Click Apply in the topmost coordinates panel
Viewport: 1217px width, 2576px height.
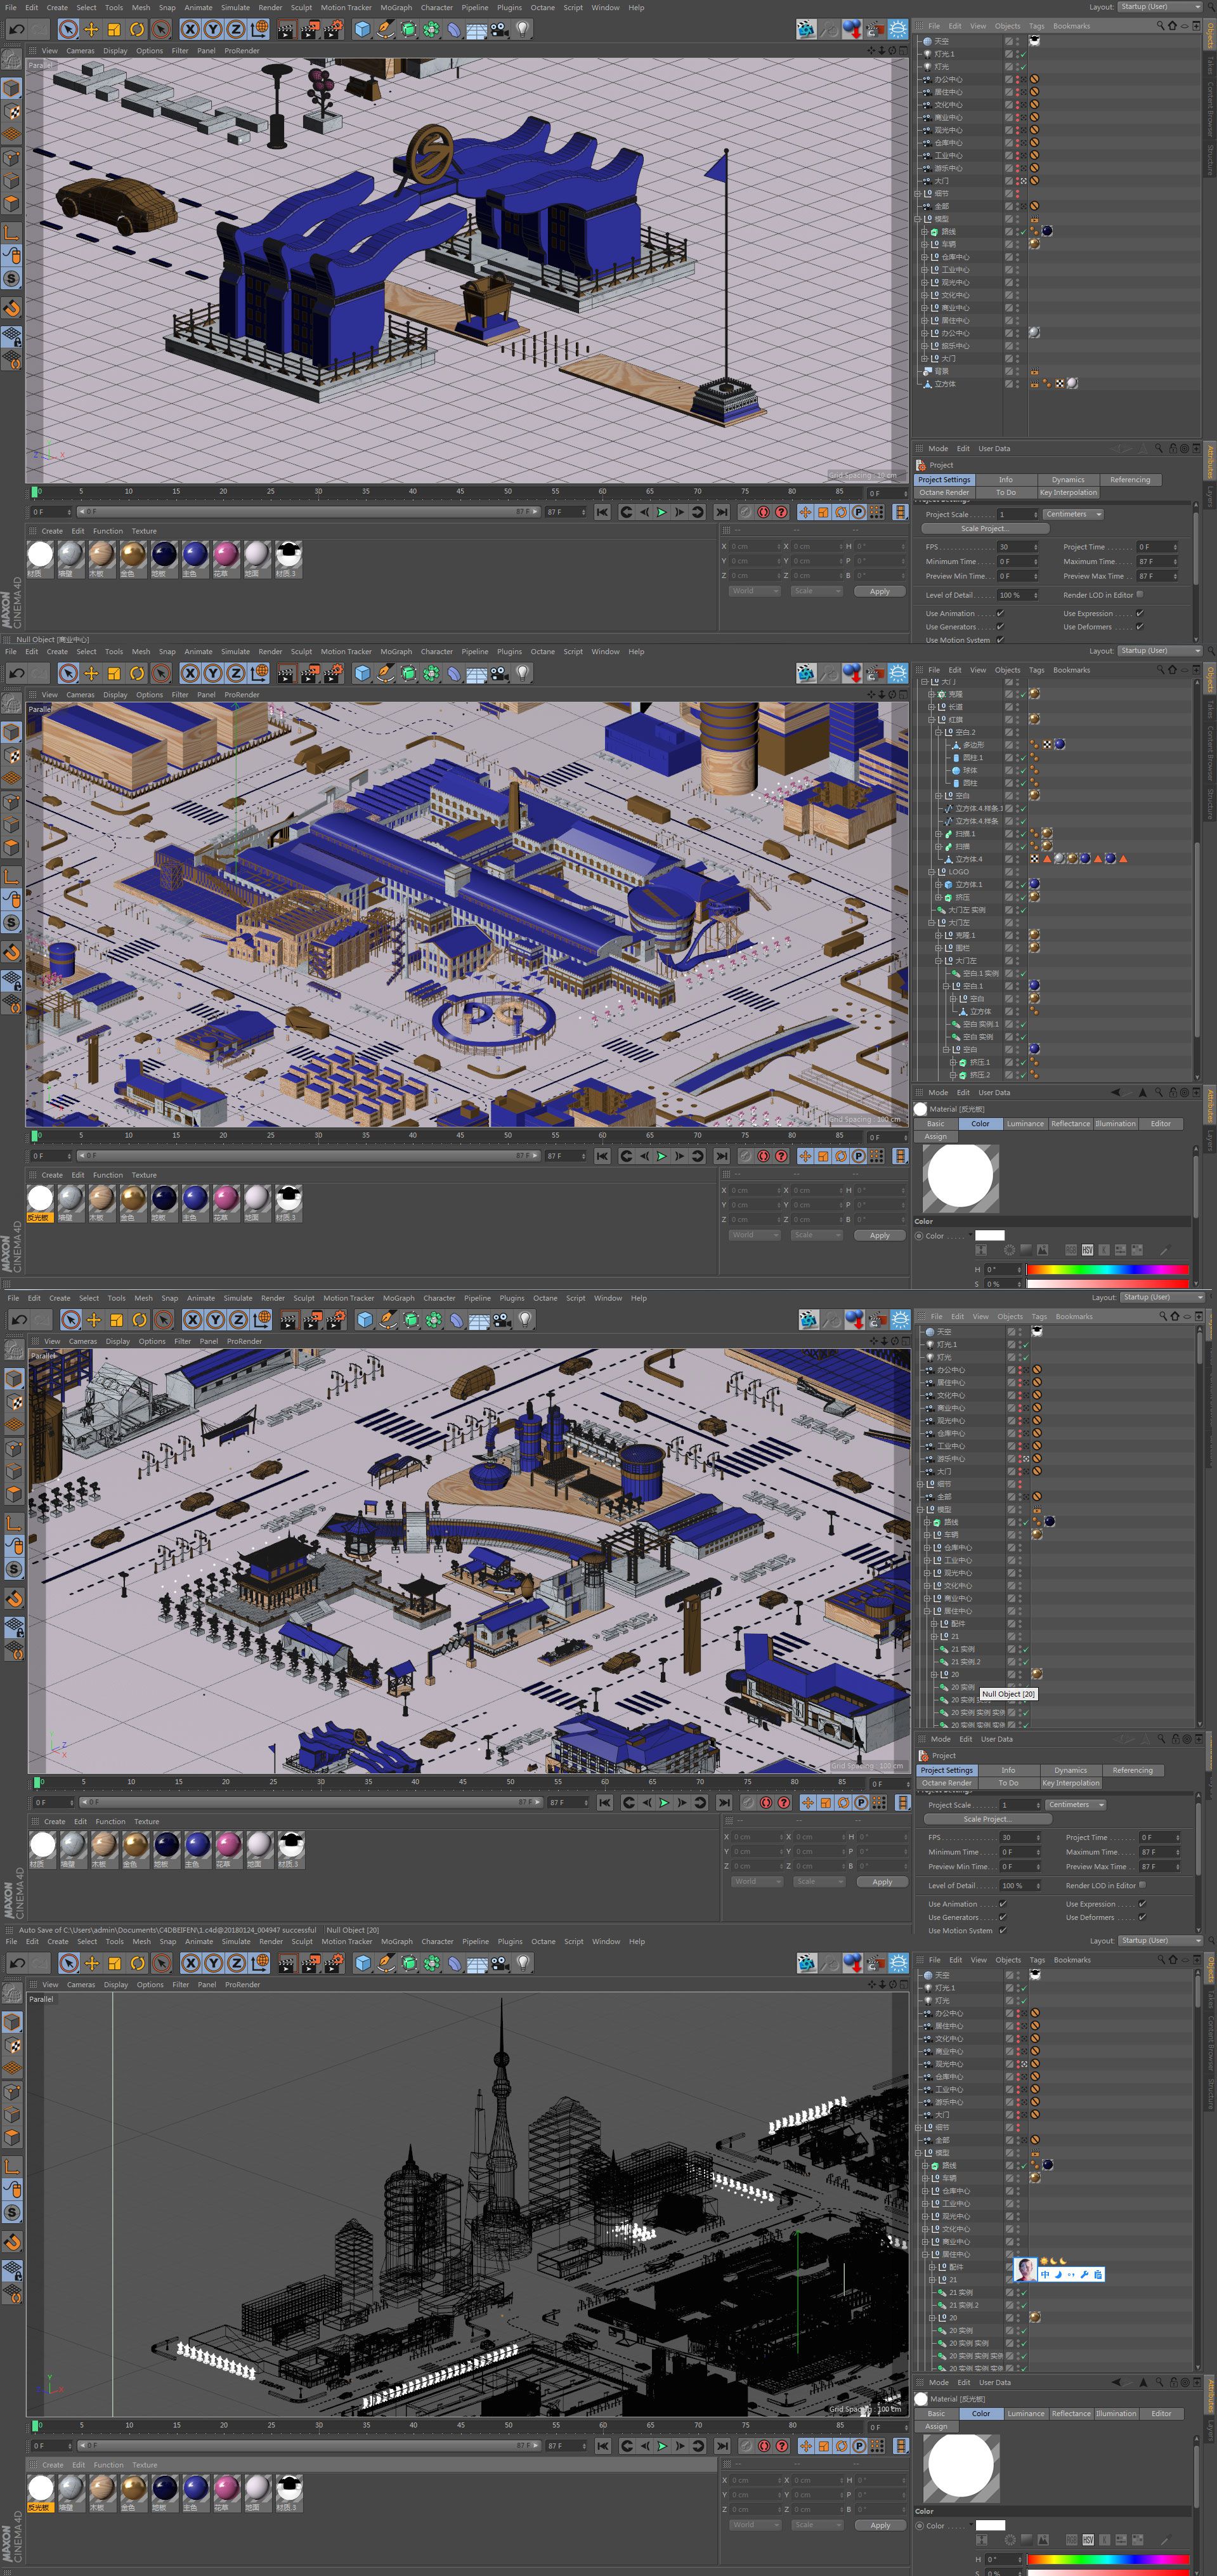pyautogui.click(x=879, y=591)
